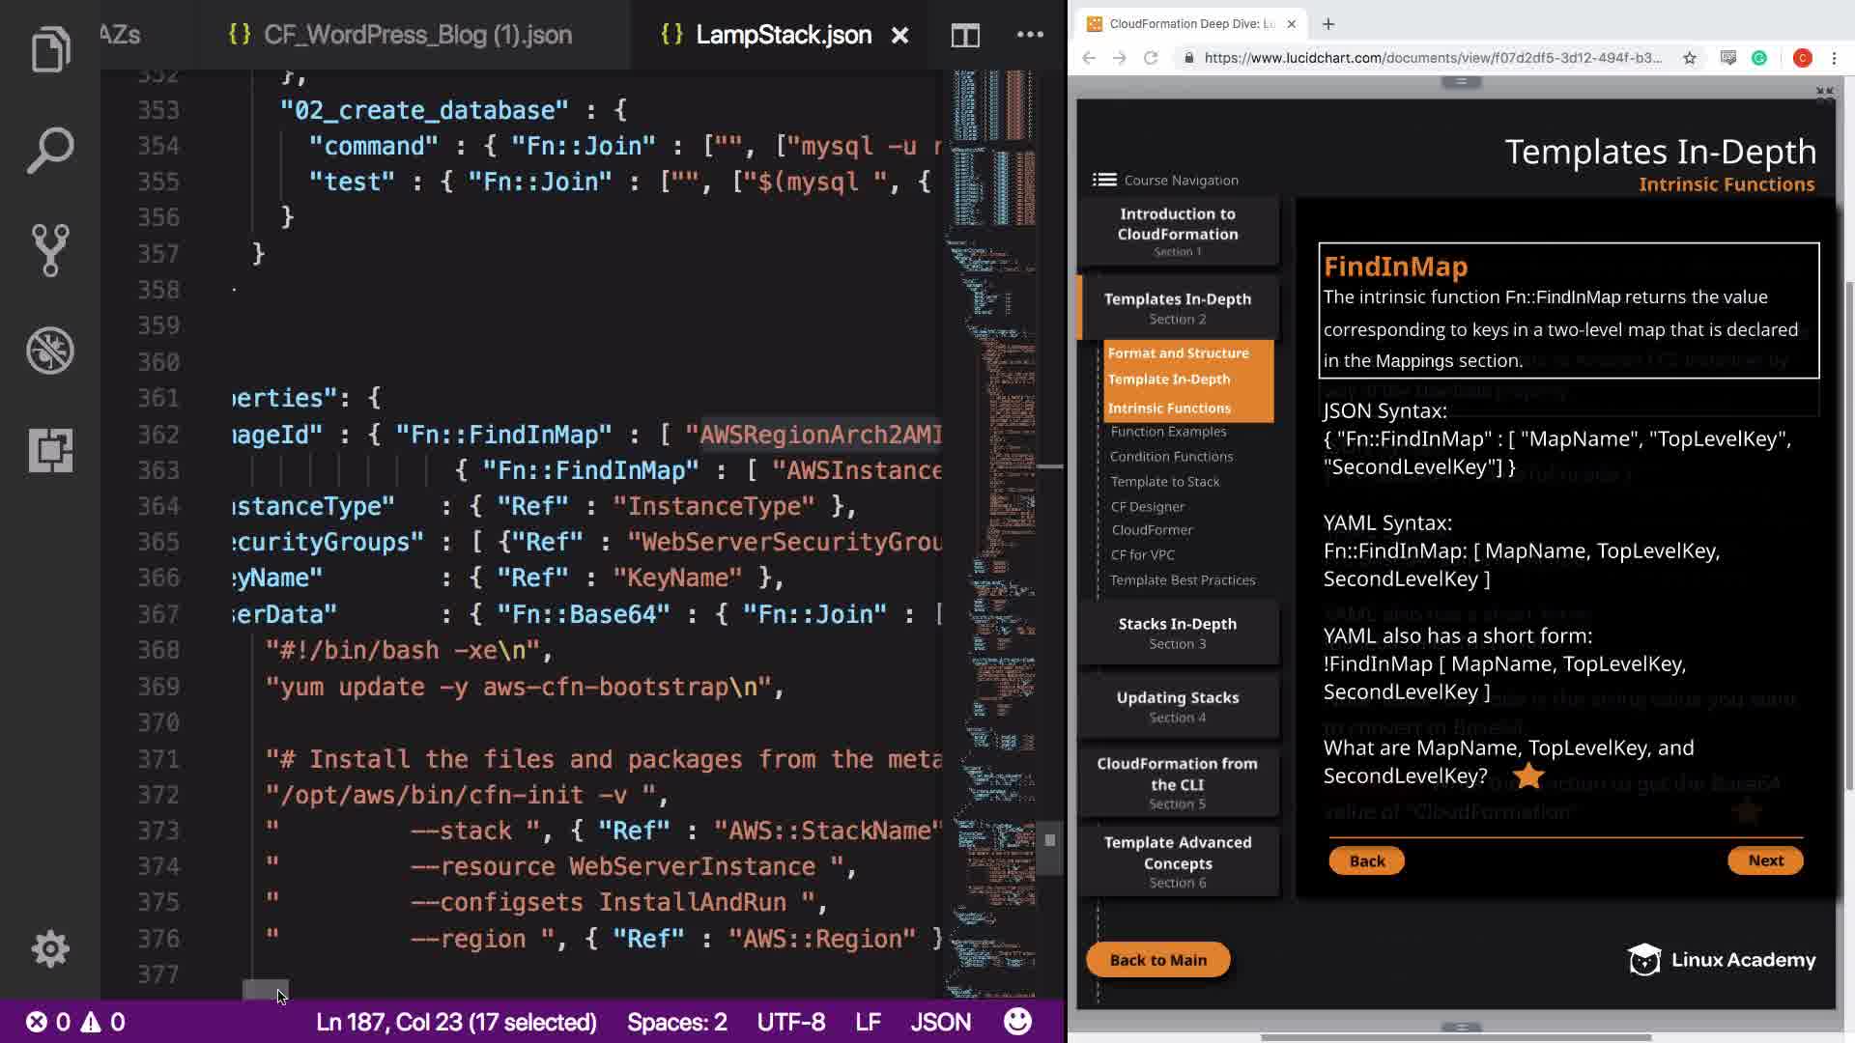The image size is (1855, 1043).
Task: Click the Back to Main button
Action: (x=1157, y=960)
